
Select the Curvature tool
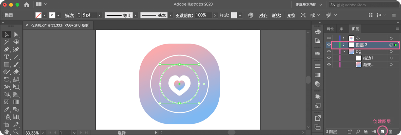click(16, 49)
